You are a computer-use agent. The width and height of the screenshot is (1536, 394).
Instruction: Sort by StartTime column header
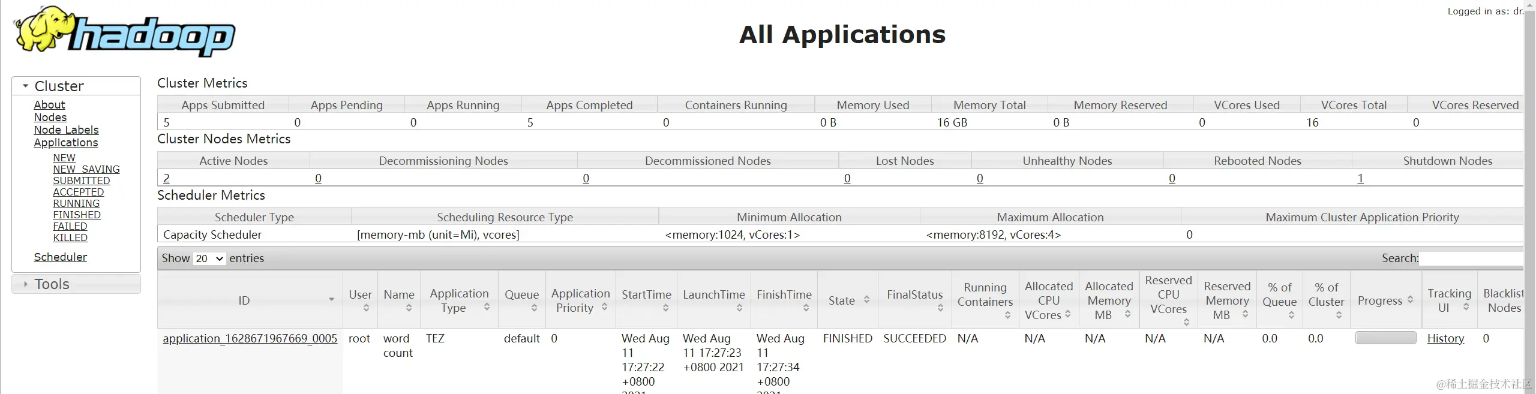[646, 300]
